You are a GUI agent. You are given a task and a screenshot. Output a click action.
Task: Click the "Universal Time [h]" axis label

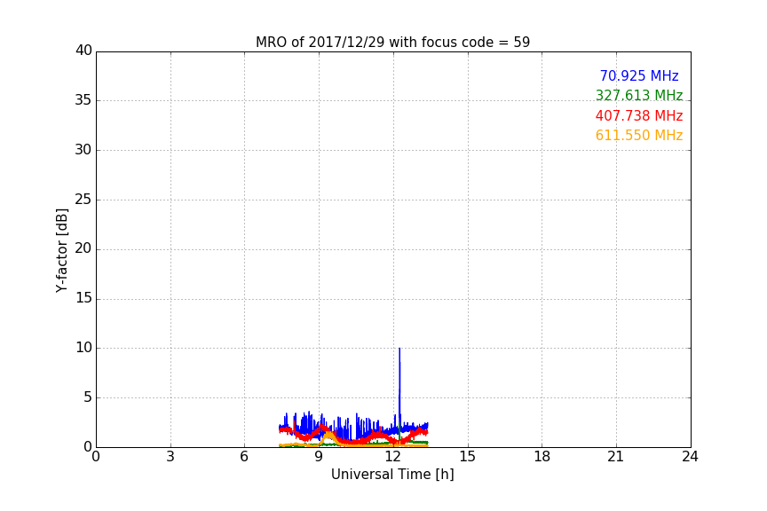(392, 475)
